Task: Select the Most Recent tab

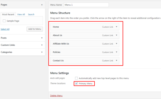Action: tap(8, 15)
